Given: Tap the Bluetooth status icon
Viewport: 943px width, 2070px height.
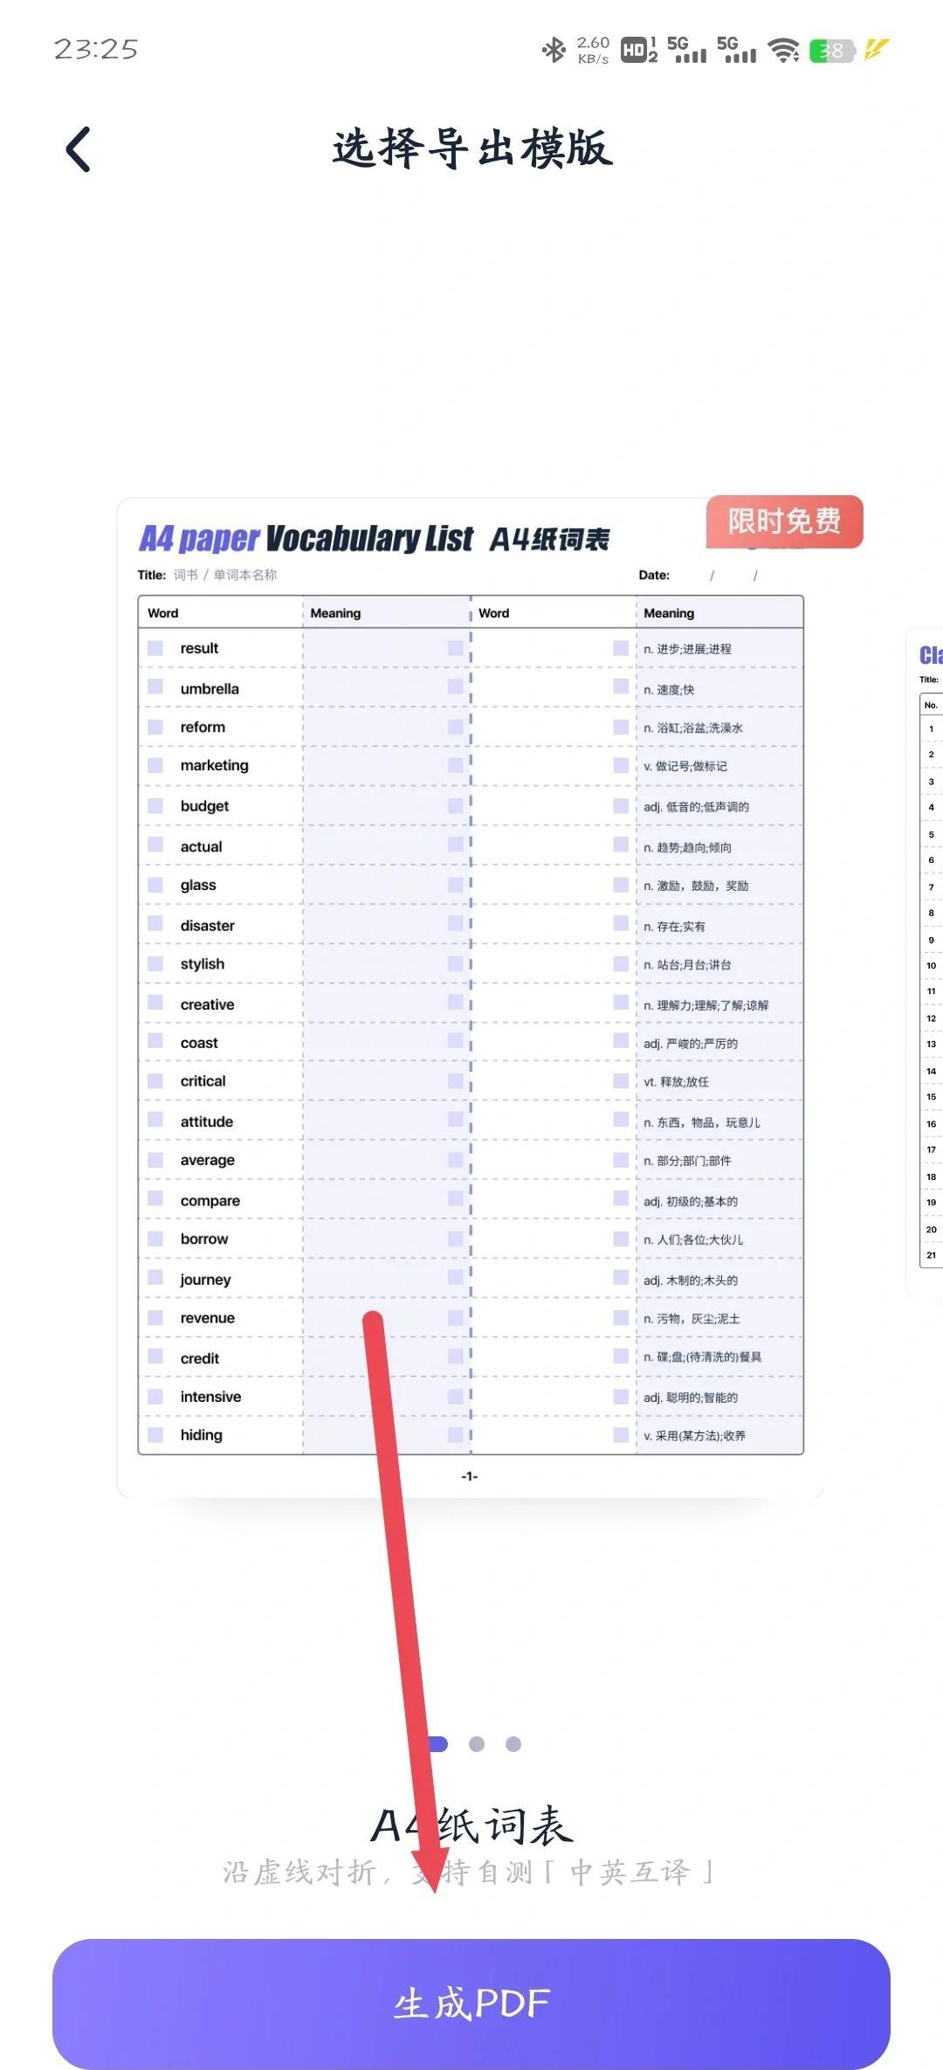Looking at the screenshot, I should point(554,50).
